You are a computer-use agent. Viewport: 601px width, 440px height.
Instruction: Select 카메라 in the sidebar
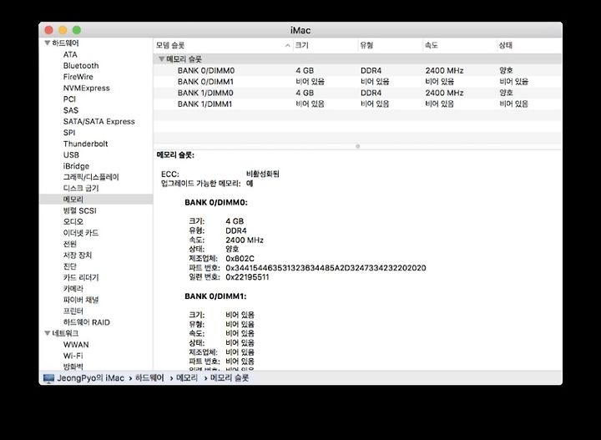pyautogui.click(x=73, y=288)
